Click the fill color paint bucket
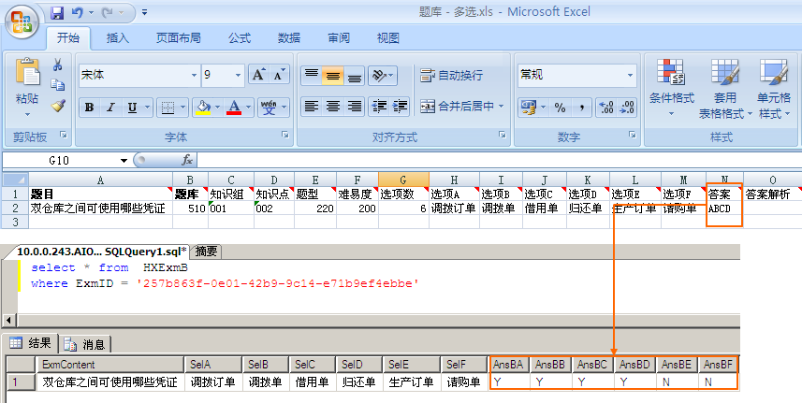802x403 pixels. click(201, 108)
